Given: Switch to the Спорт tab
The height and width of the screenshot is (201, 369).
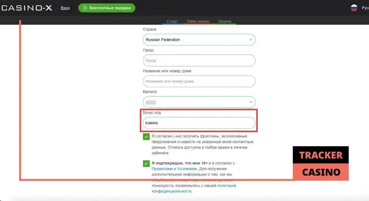Looking at the screenshot, I should click(172, 22).
